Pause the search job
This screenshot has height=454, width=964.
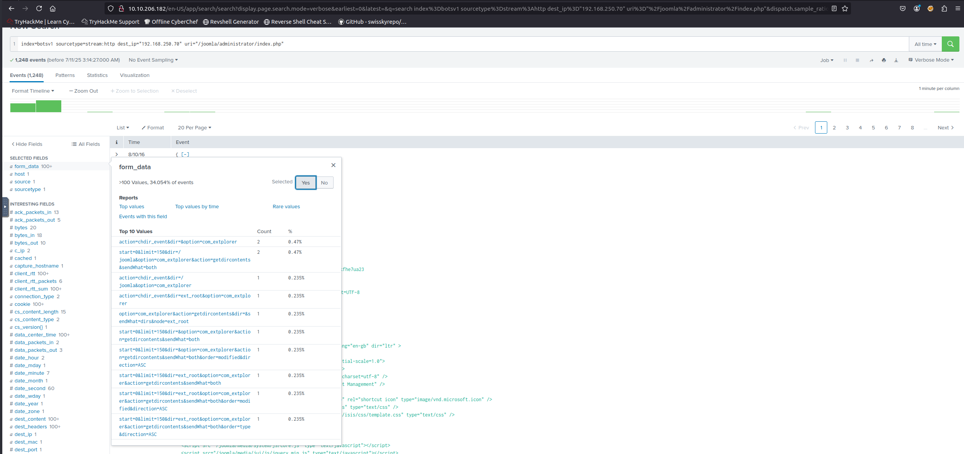click(x=845, y=60)
